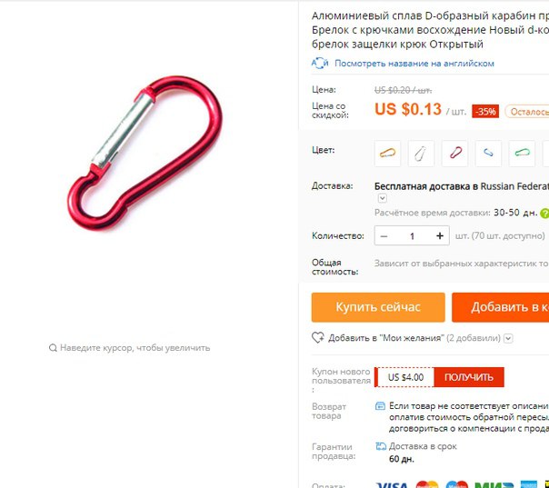Expand the shipping options dropdown arrow
The image size is (549, 488).
point(383,198)
